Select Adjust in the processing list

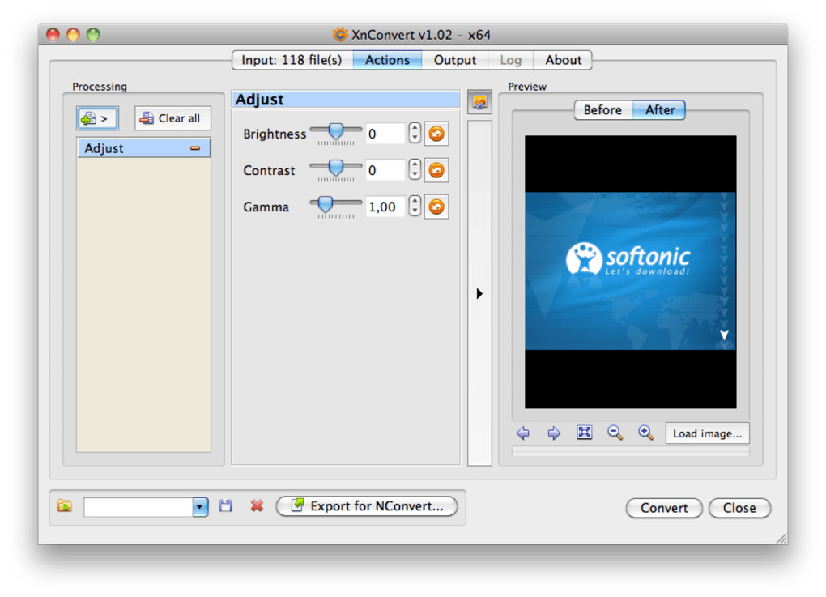pyautogui.click(x=143, y=148)
